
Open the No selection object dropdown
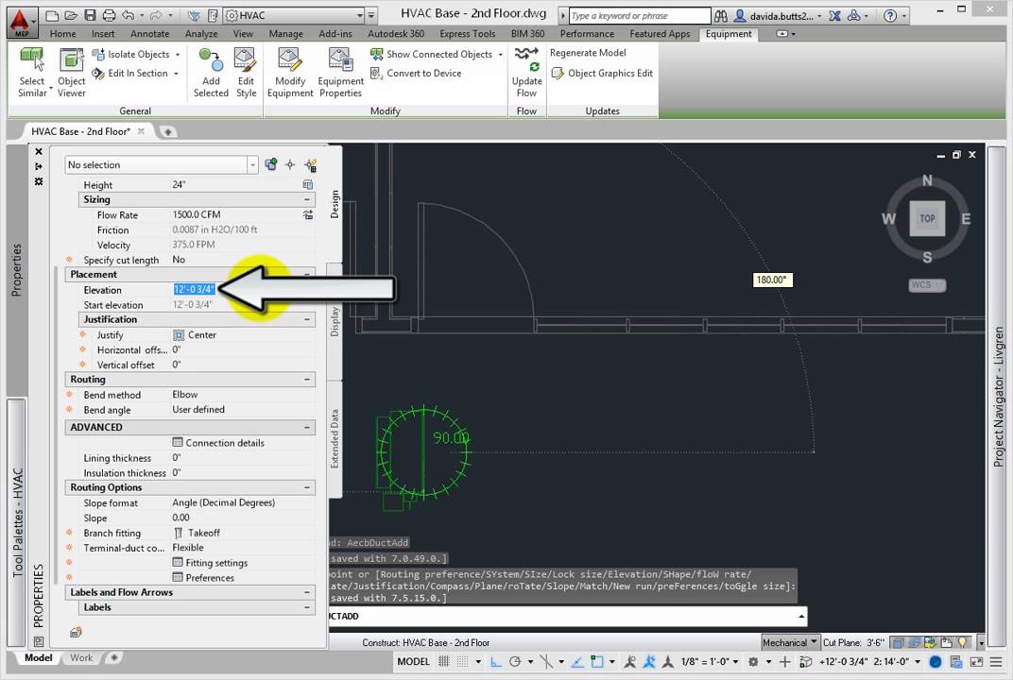coord(252,165)
